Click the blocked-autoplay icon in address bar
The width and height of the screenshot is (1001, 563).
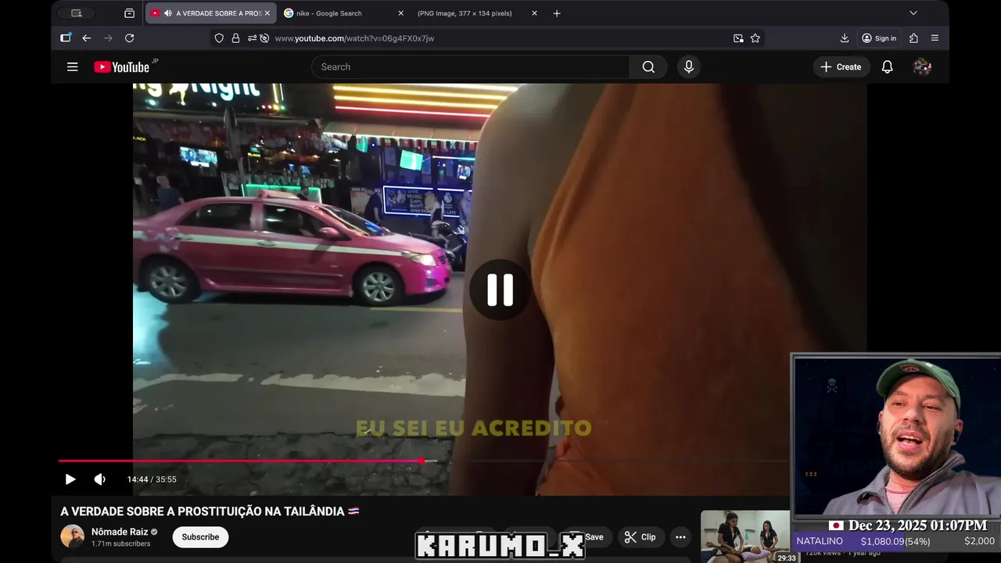coord(264,38)
